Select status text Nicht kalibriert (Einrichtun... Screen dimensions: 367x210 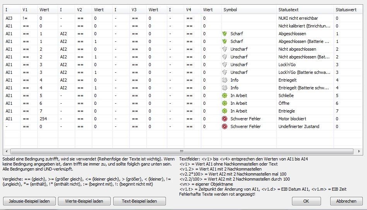[x=304, y=26]
